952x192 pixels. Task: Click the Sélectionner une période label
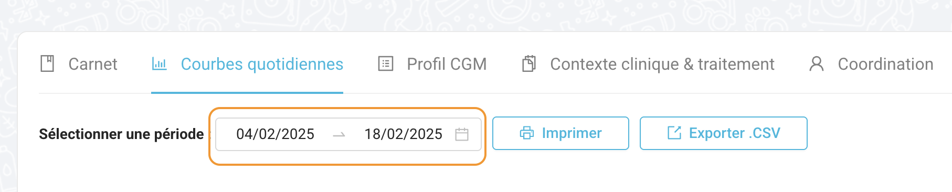[121, 134]
